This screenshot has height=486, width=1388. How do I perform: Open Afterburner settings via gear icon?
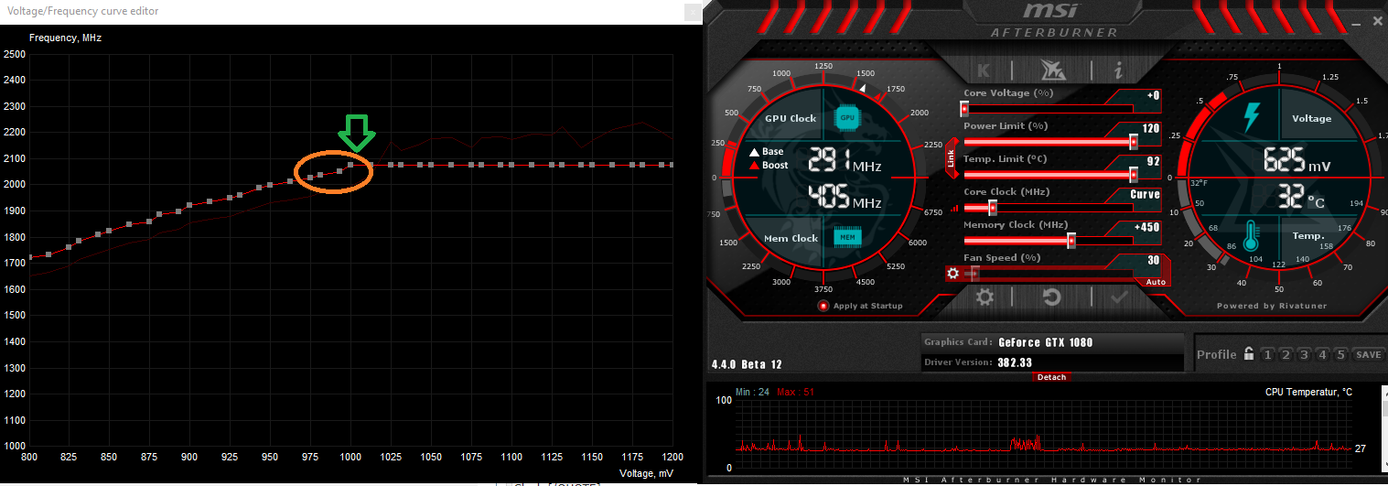coord(985,297)
